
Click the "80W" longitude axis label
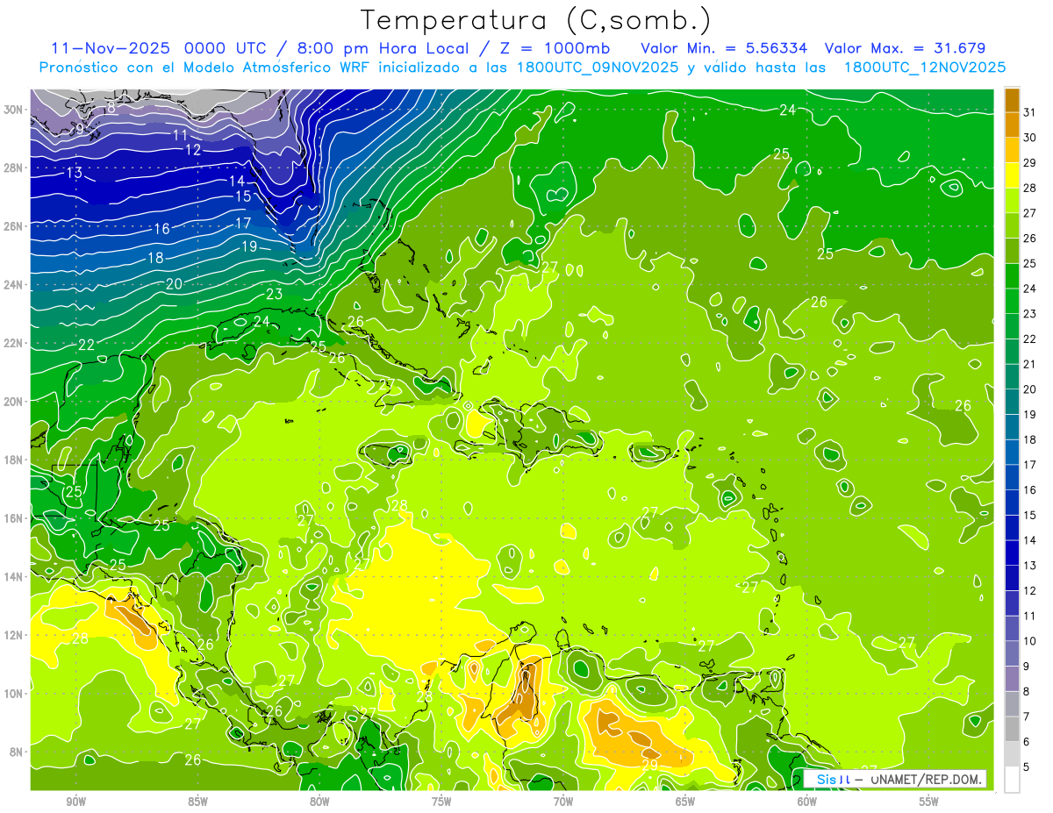click(x=319, y=802)
